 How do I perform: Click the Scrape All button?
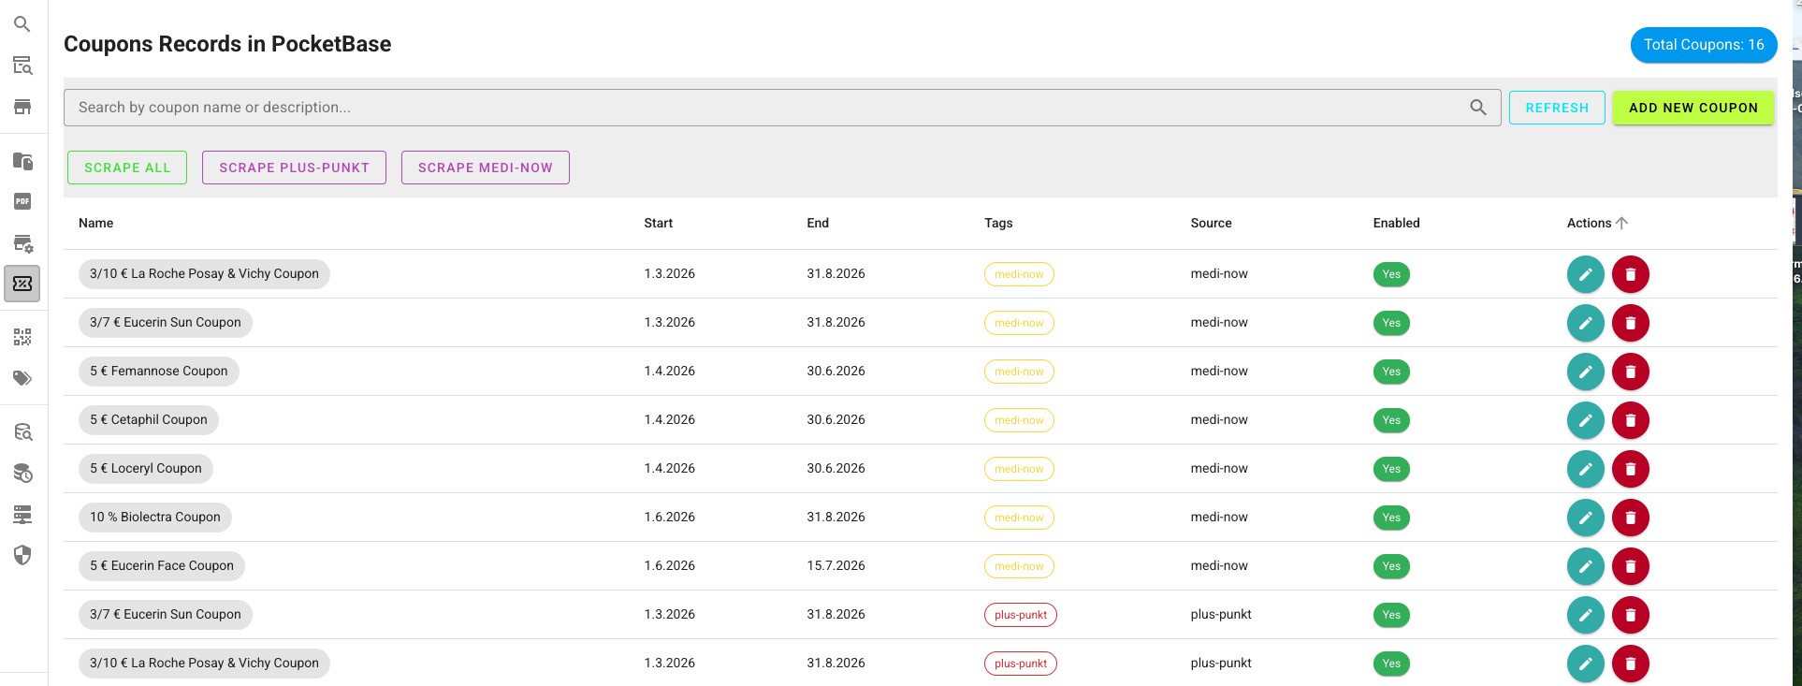127,168
